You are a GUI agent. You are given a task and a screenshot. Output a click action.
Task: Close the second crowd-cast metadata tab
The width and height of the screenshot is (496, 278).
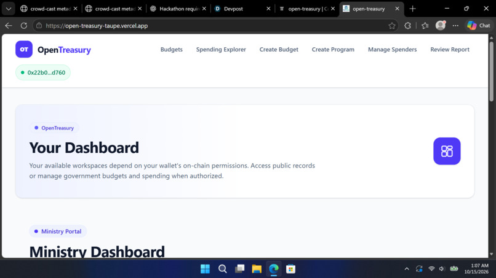pos(140,9)
